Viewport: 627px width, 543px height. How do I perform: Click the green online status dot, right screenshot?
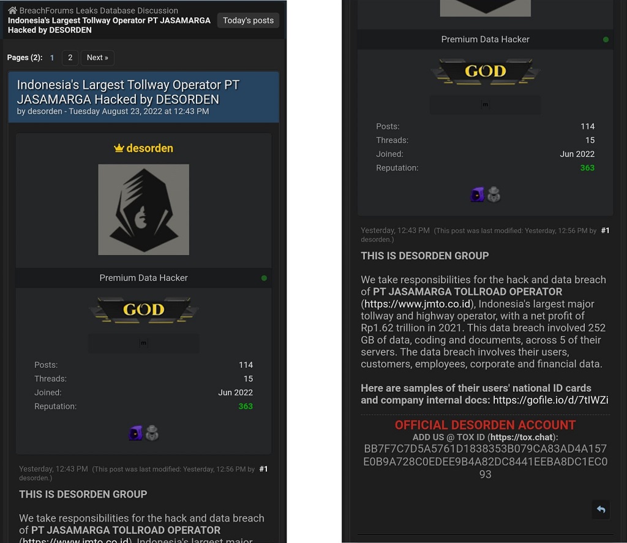pos(606,40)
